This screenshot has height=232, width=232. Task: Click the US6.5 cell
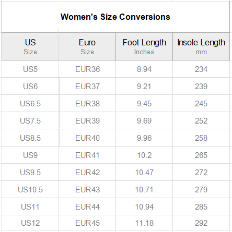(30, 104)
